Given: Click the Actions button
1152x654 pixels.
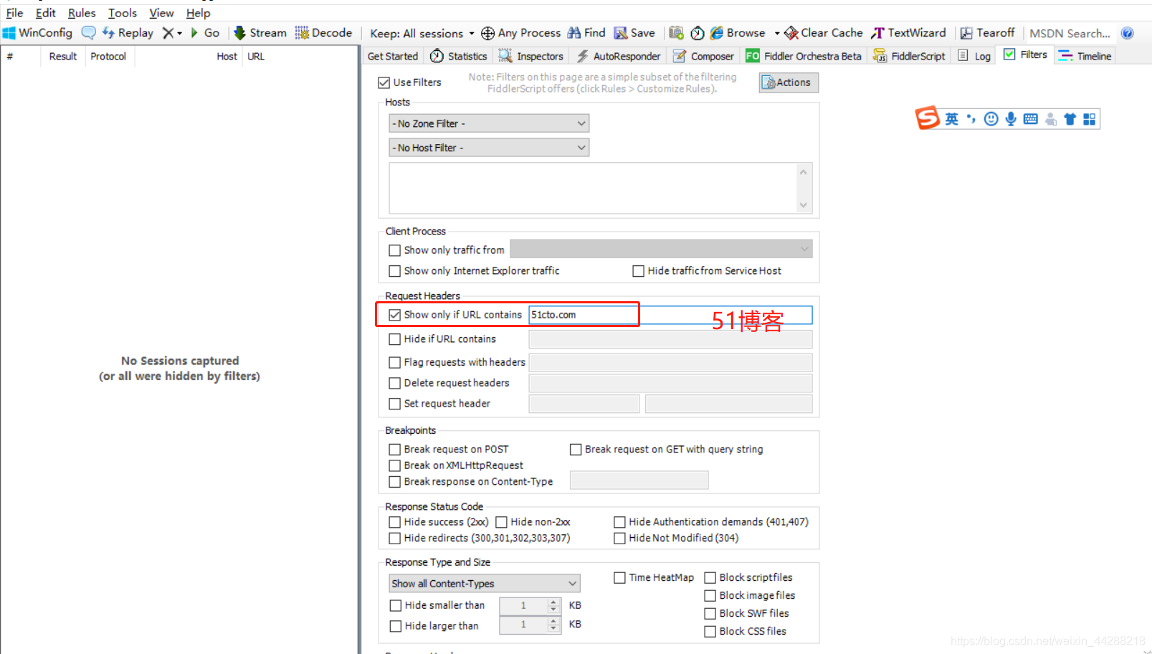Looking at the screenshot, I should click(x=789, y=82).
